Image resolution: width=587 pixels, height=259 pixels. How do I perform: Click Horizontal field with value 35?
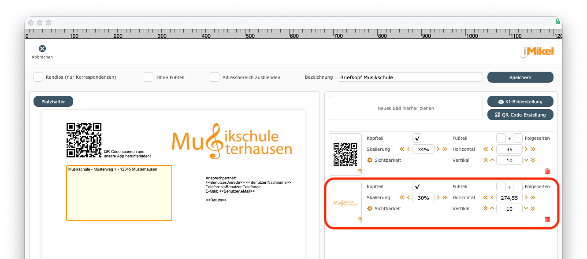509,149
